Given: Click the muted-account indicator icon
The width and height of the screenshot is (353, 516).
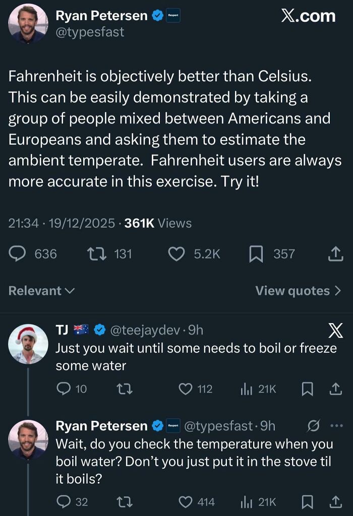Looking at the screenshot, I should [313, 426].
